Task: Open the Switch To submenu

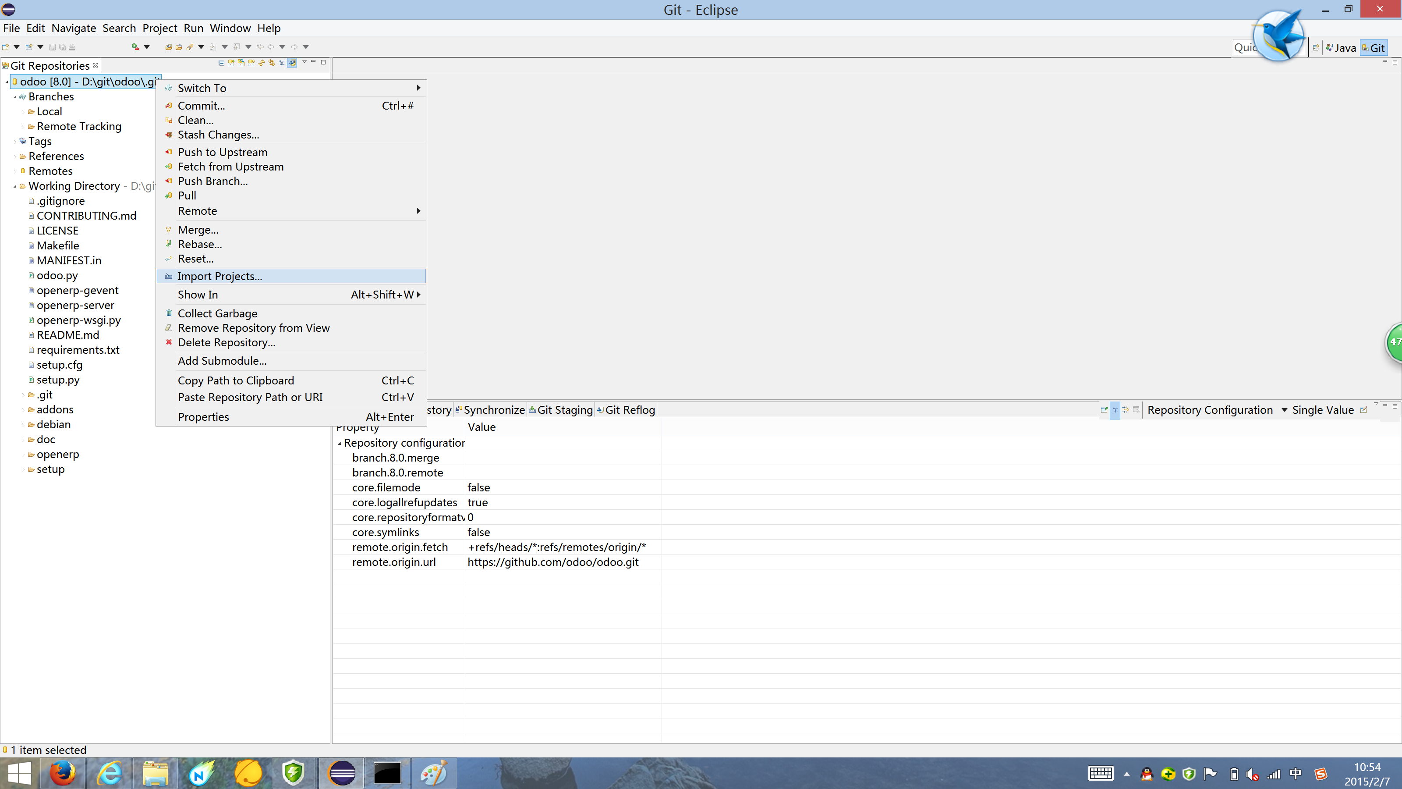Action: click(x=290, y=88)
